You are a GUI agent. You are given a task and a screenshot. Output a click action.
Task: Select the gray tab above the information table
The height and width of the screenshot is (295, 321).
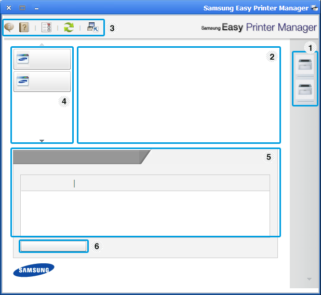pos(78,157)
